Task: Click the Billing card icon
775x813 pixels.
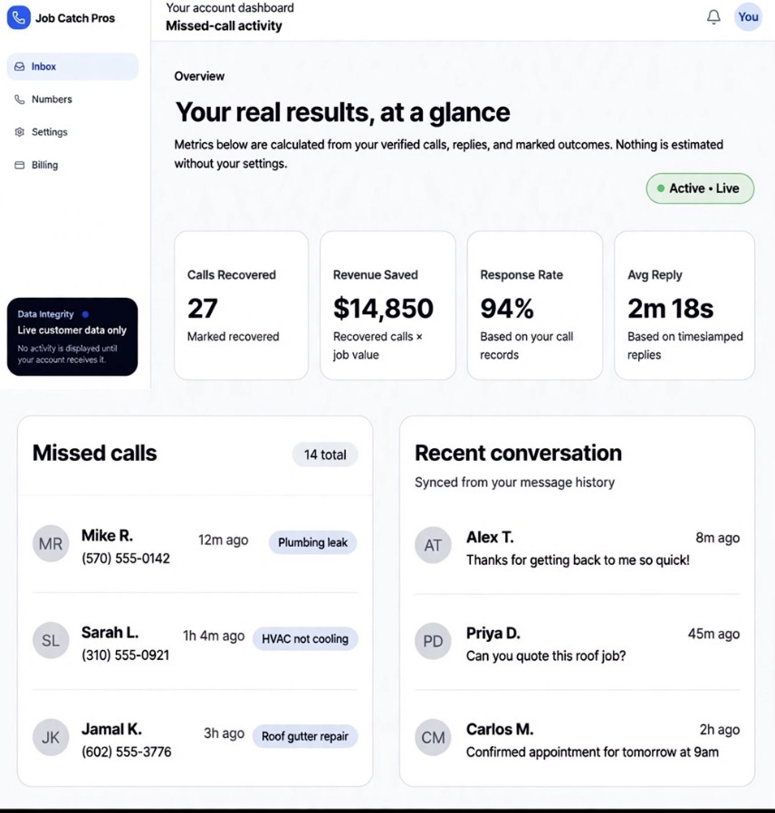Action: click(20, 165)
